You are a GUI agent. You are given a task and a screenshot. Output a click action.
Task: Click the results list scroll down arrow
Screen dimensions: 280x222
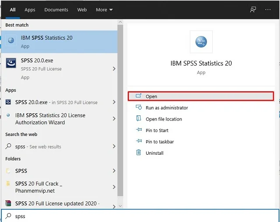coord(120,206)
